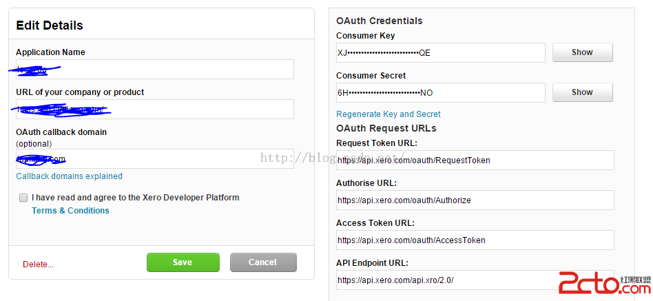Select the Request Token URL field
The height and width of the screenshot is (301, 653).
click(x=475, y=160)
